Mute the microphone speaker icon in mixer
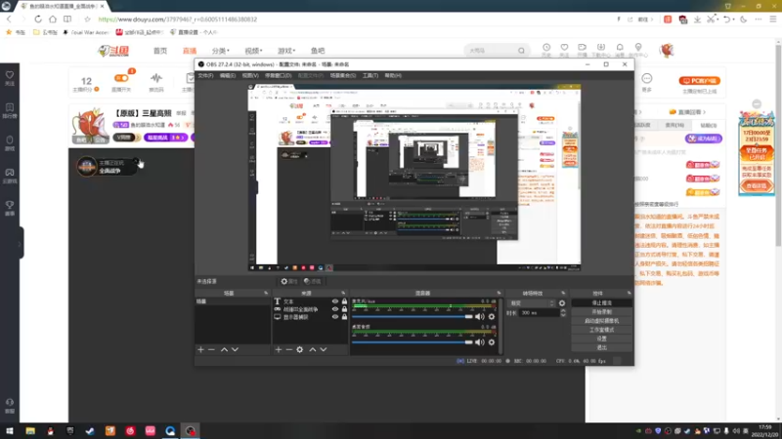 coord(480,316)
